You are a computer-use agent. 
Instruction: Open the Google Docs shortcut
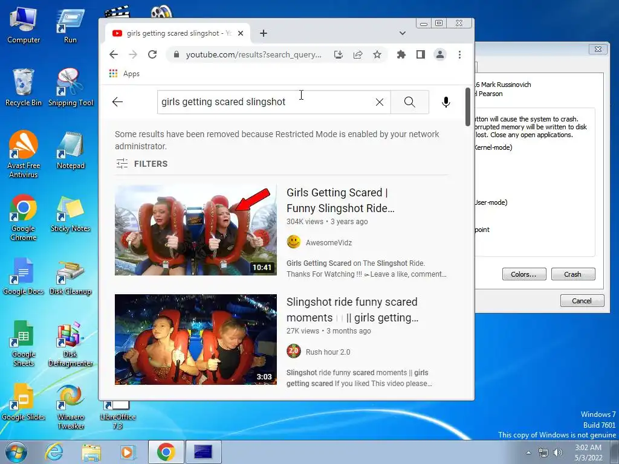24,276
